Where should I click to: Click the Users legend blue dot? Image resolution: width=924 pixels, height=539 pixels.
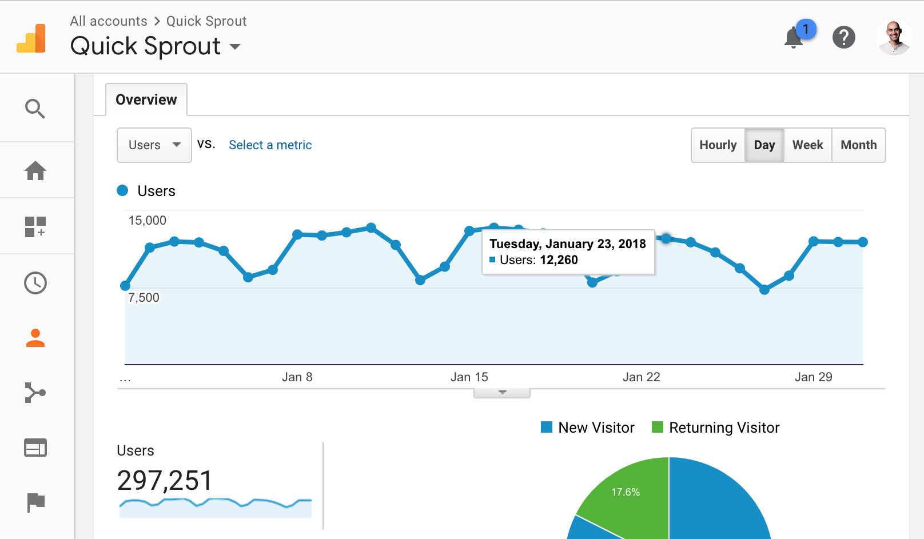pos(122,191)
